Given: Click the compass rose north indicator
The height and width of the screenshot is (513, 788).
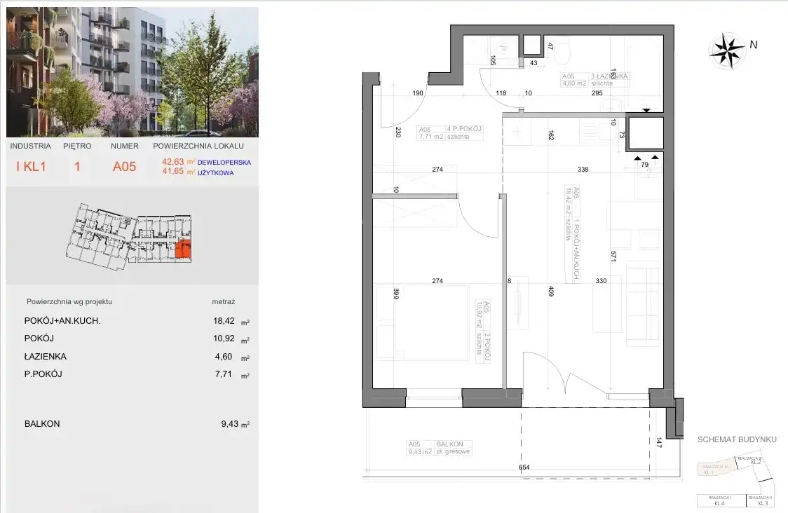Looking at the screenshot, I should (727, 48).
